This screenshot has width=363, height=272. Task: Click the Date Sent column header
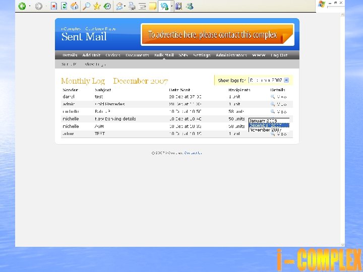[179, 90]
